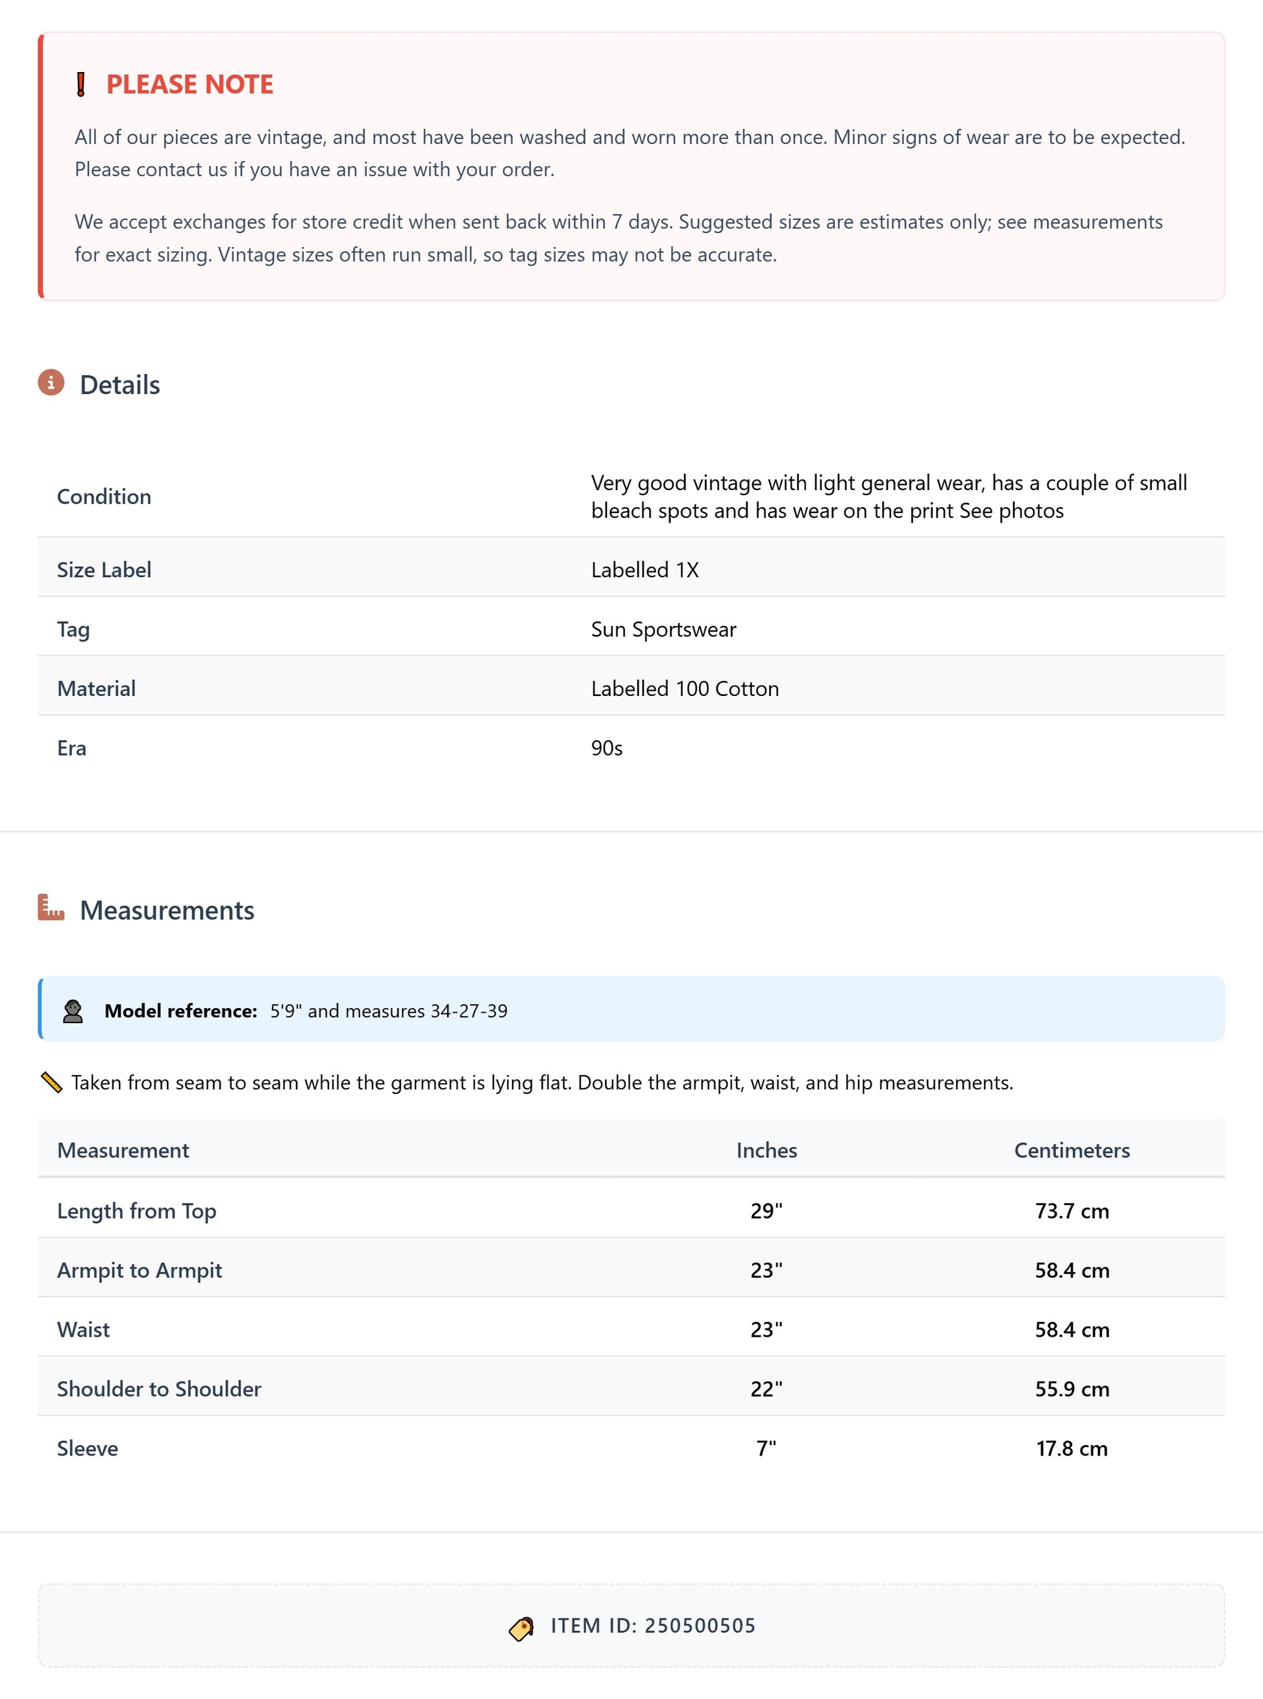Click the Measurement column header

[123, 1150]
